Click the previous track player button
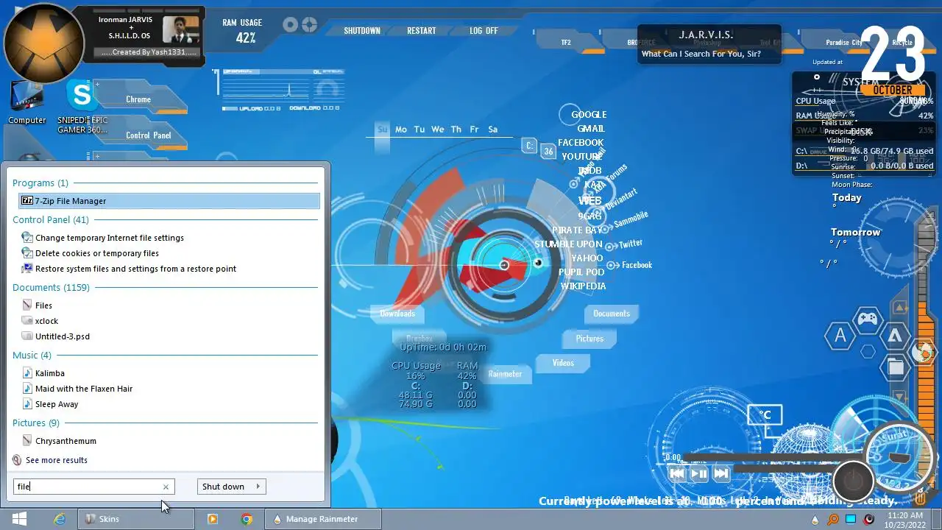The width and height of the screenshot is (942, 530). click(677, 474)
